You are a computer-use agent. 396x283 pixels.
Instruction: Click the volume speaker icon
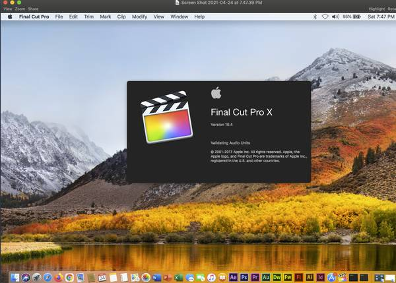click(335, 16)
